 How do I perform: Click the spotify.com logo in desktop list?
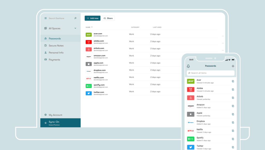[x=89, y=86]
